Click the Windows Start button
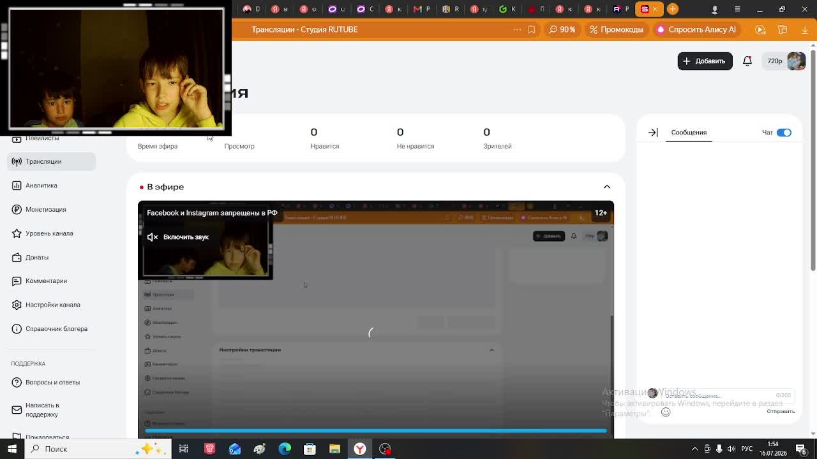This screenshot has height=459, width=817. [12, 449]
